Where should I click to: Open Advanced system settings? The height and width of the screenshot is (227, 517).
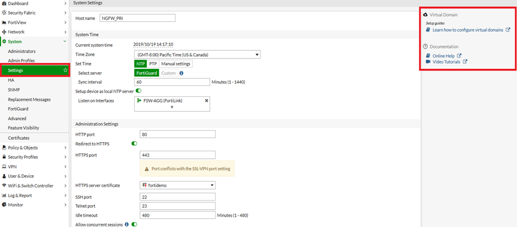click(17, 118)
